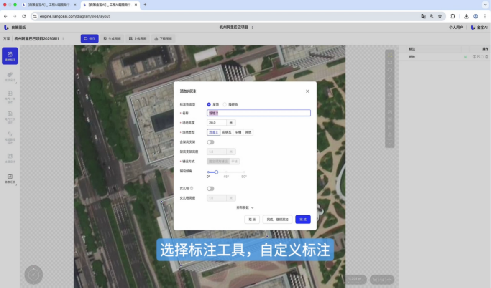
Task: Open the browser profile avatar
Action: pos(476,16)
